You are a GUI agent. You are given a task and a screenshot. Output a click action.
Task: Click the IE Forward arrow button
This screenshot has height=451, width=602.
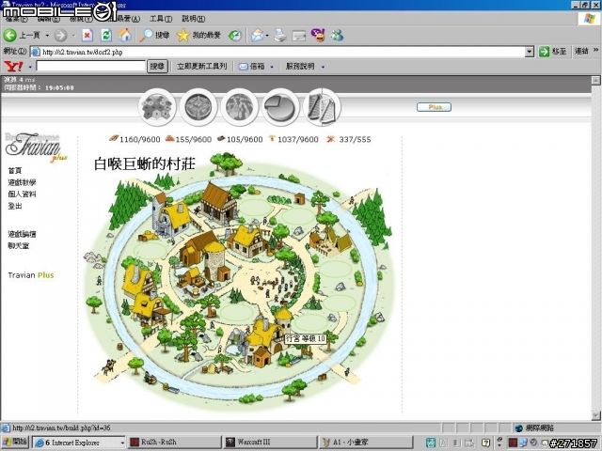coord(60,36)
